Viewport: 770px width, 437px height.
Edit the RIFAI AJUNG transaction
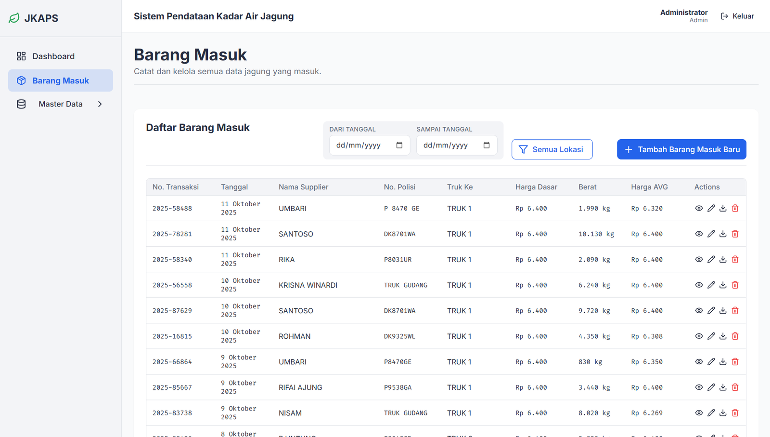click(x=711, y=387)
